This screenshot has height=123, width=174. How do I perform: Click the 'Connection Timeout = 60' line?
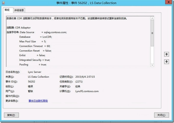tap(35, 46)
